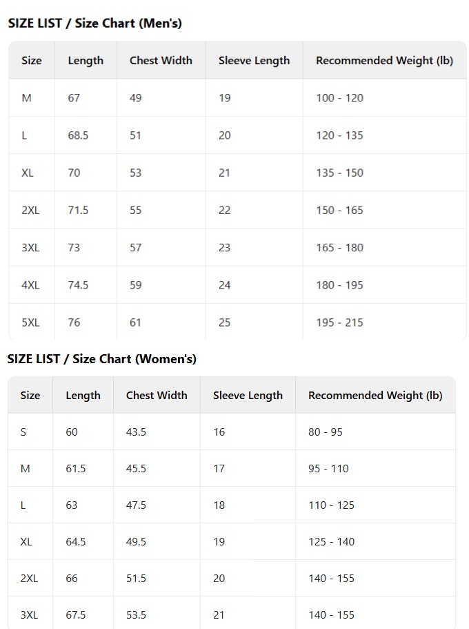Viewport: 469px width, 629px height.
Task: Select the Women's chest width 51.5
Action: [x=136, y=579]
